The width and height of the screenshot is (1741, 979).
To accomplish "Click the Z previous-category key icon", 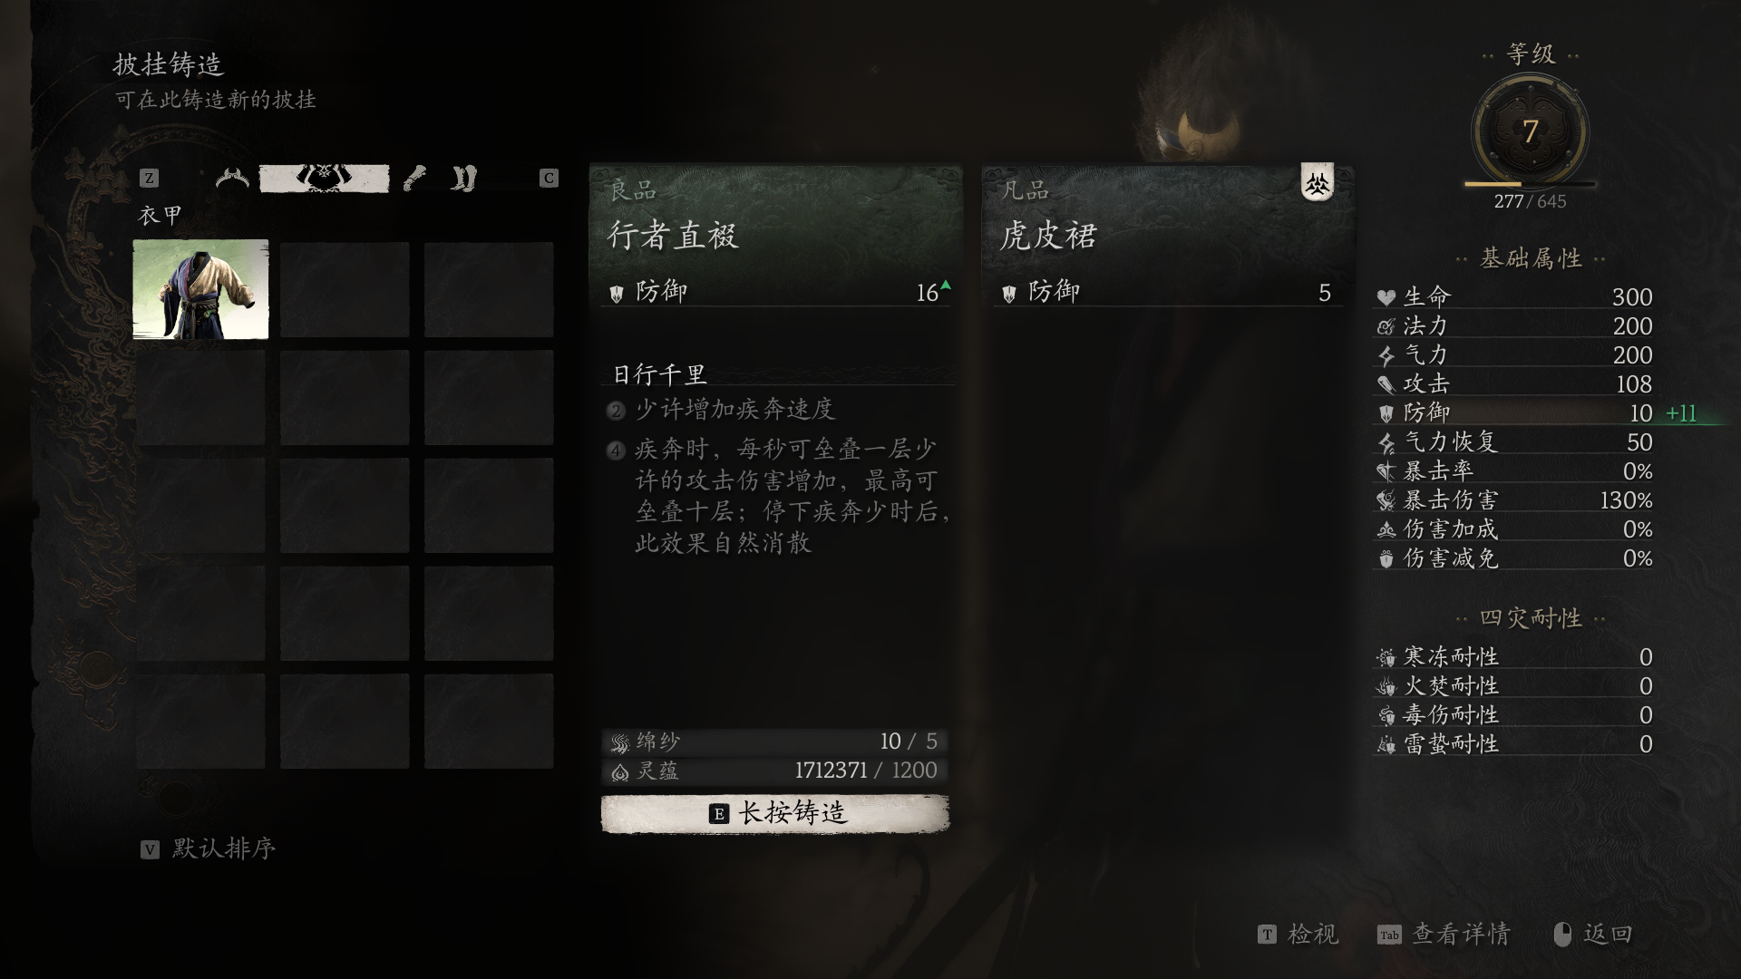I will click(x=150, y=179).
